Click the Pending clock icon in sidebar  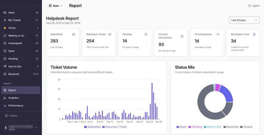(x=5, y=59)
